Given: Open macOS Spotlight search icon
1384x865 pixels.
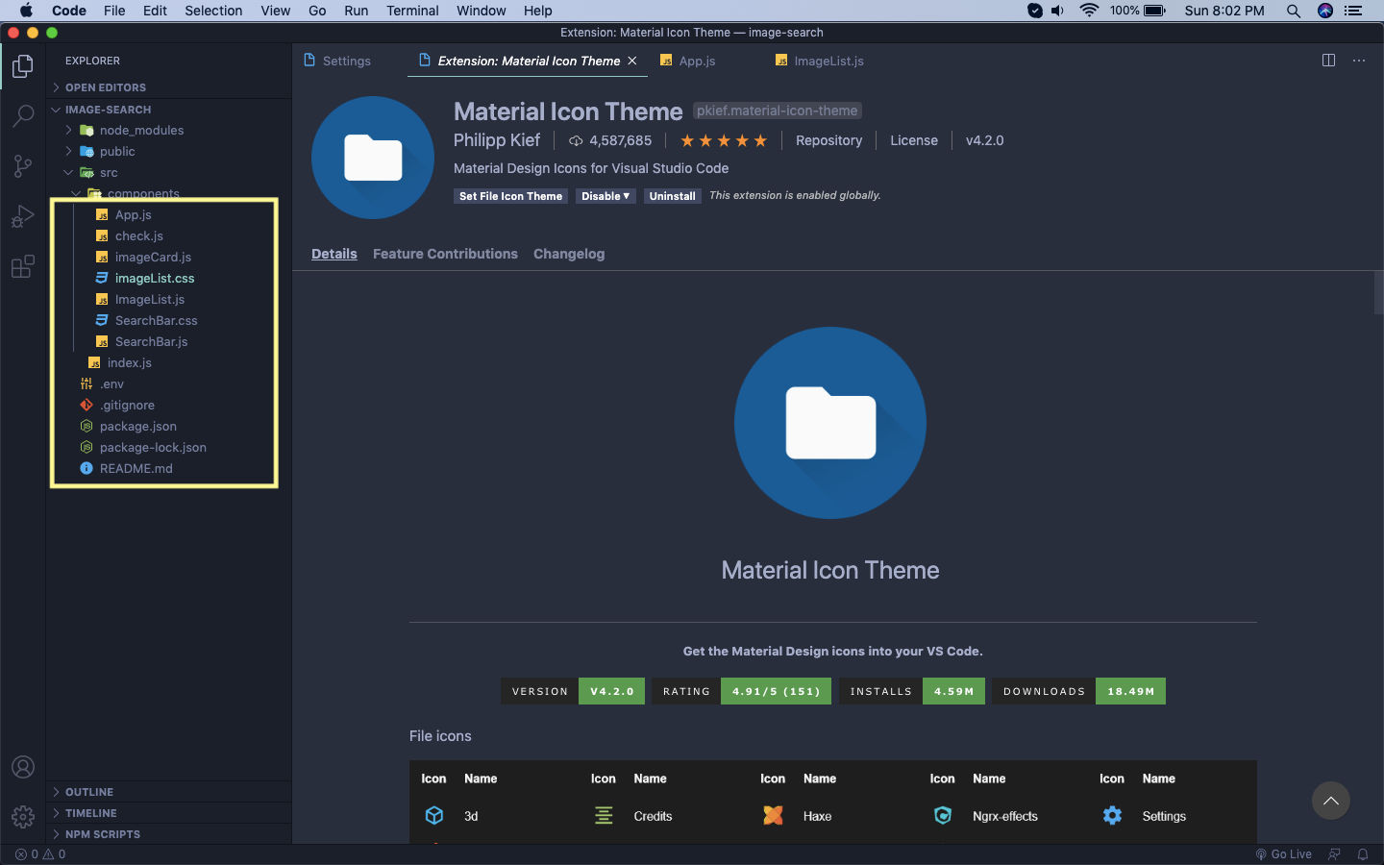Looking at the screenshot, I should 1294,11.
